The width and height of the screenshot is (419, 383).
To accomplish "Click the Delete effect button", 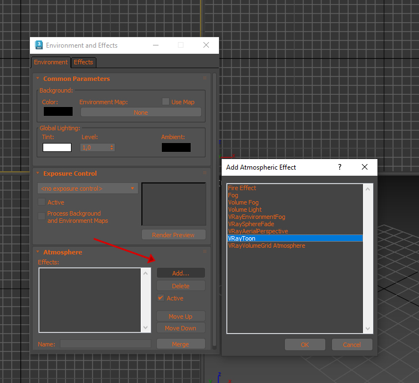I will click(181, 285).
